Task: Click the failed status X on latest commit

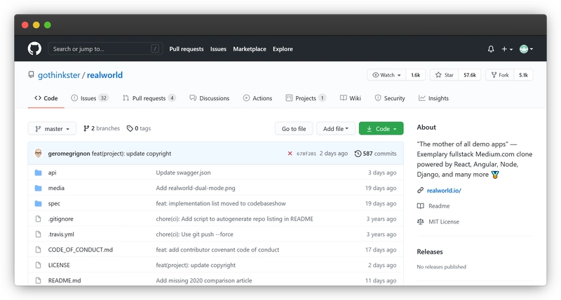Action: 290,154
